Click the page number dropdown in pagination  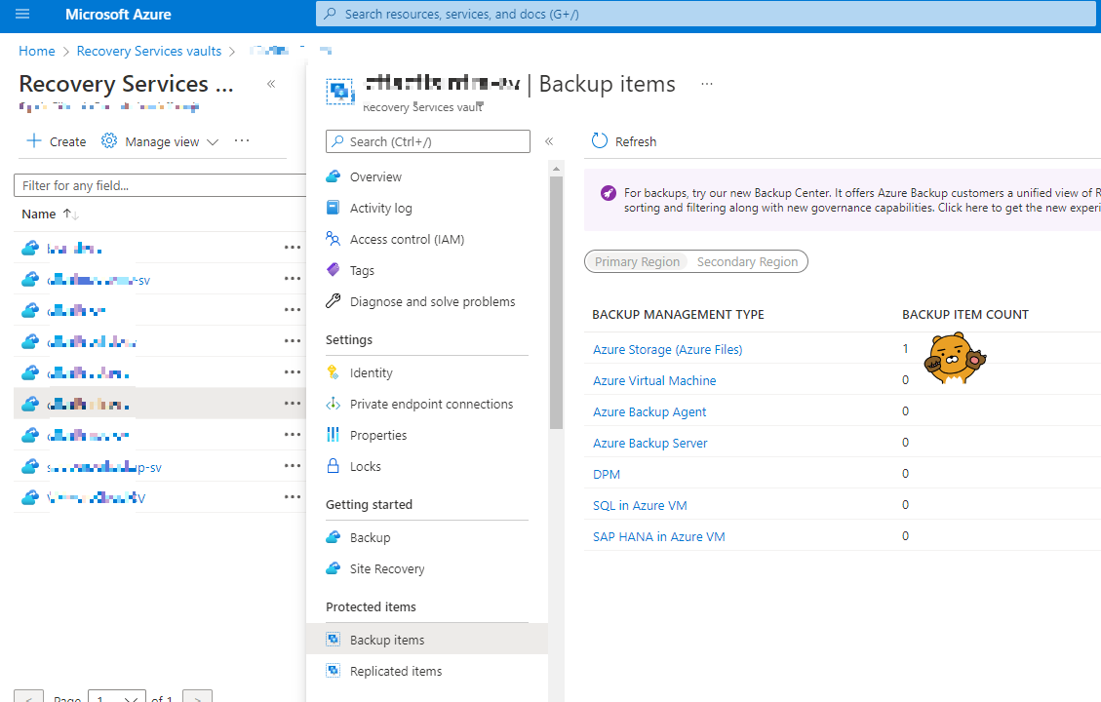click(x=117, y=696)
